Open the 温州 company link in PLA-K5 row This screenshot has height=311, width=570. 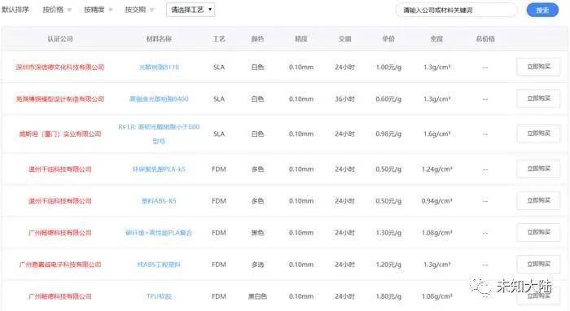pyautogui.click(x=60, y=169)
